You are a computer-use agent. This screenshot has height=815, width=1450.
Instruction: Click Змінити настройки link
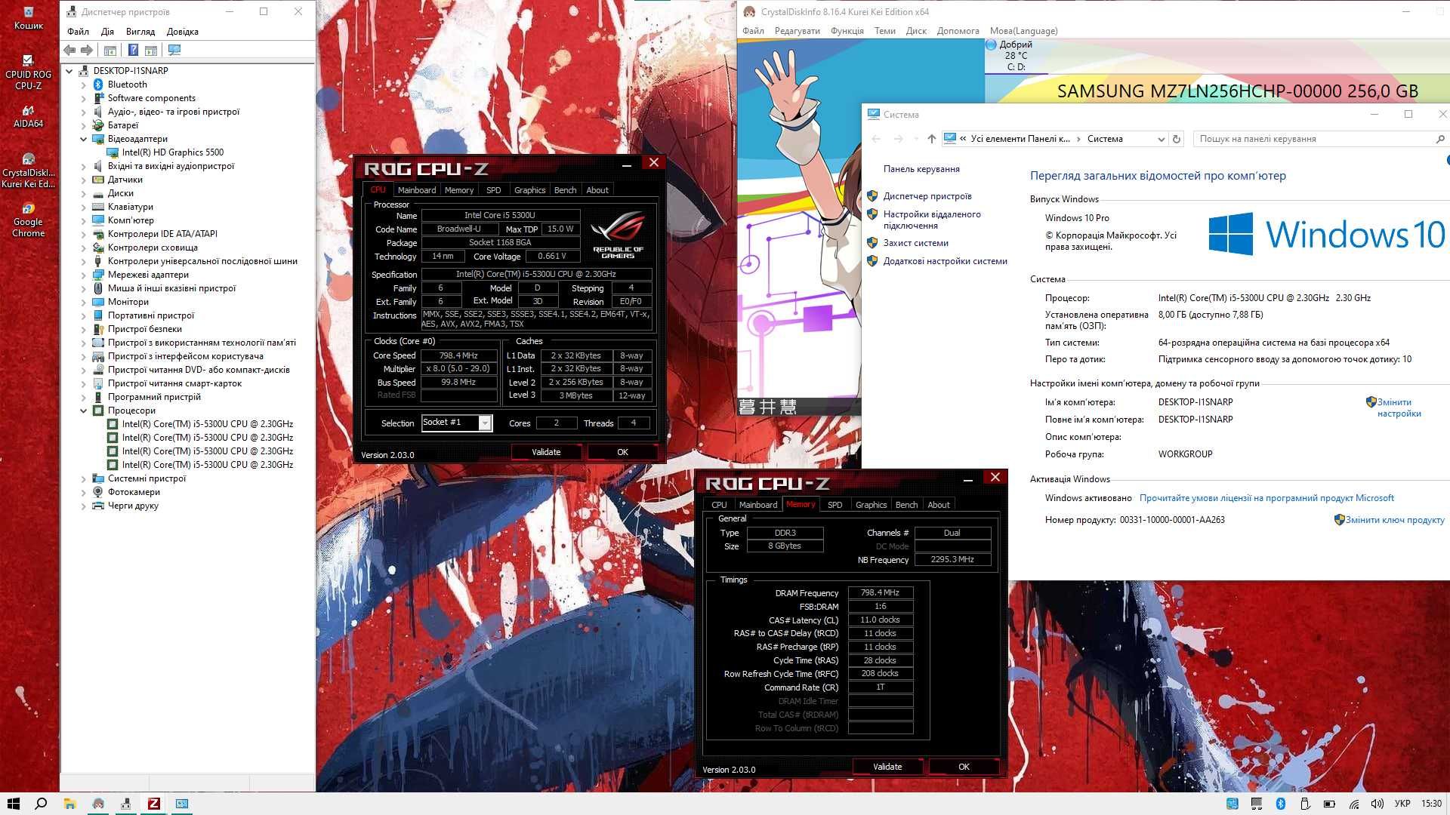click(1399, 407)
